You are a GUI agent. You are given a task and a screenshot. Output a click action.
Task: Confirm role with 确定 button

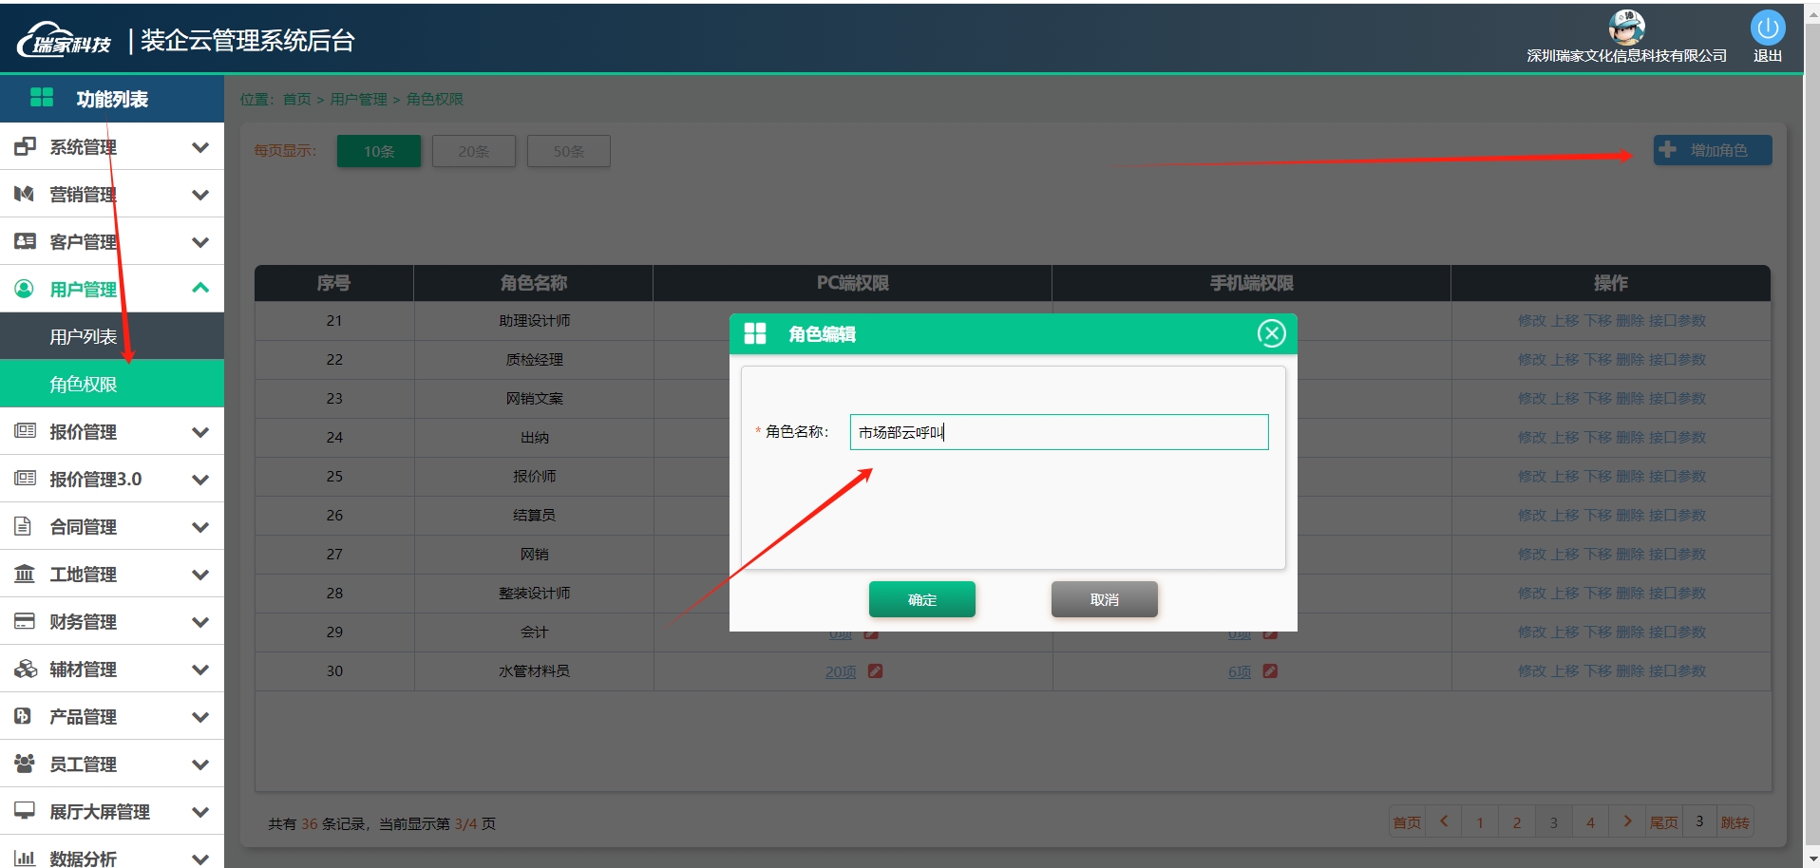(x=921, y=599)
